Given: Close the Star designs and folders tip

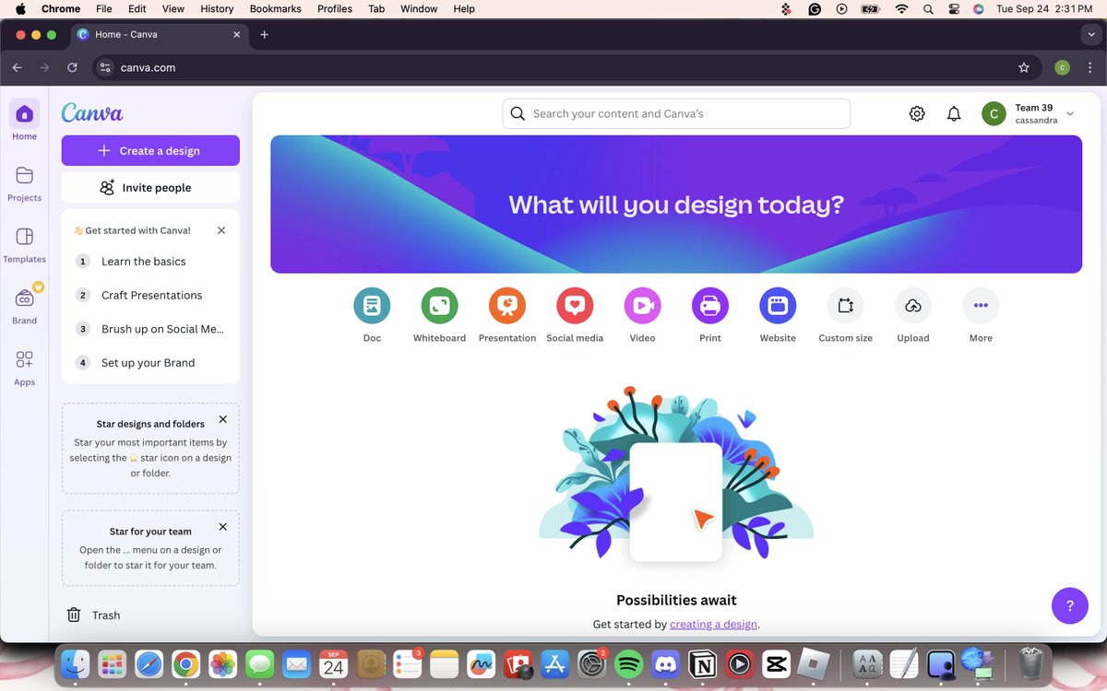Looking at the screenshot, I should pos(222,419).
